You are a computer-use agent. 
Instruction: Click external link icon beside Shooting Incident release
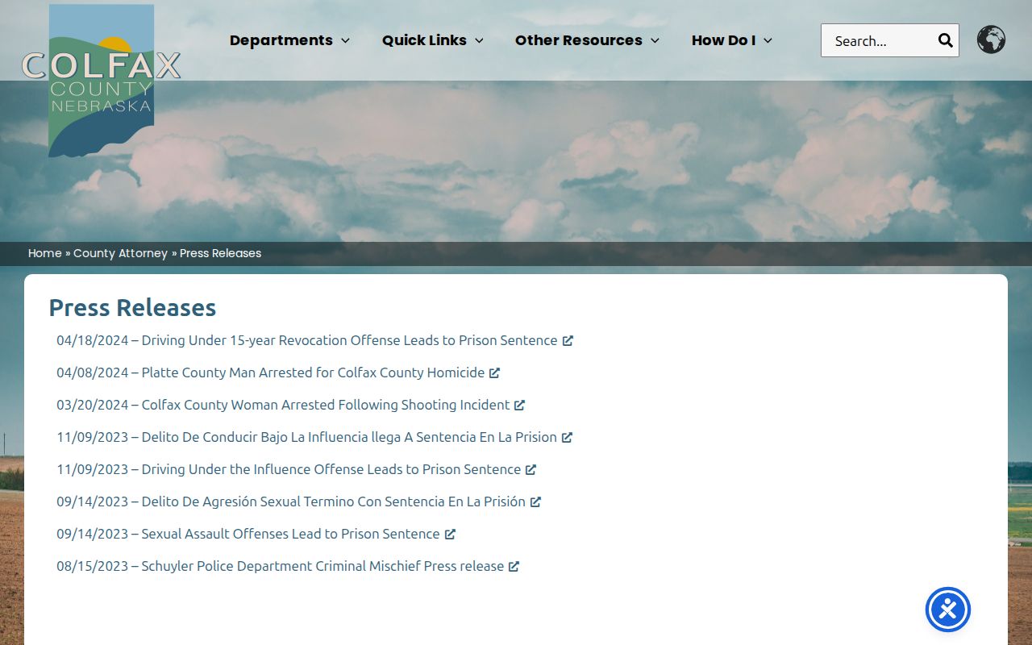519,406
